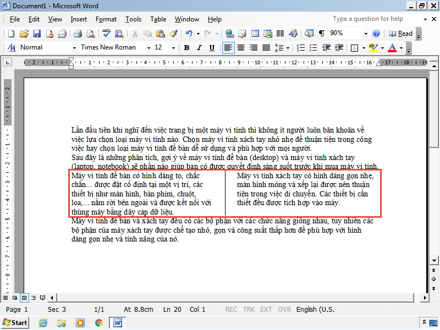This screenshot has height=330, width=440.
Task: Open Styles and Formatting icon
Action: click(x=12, y=48)
